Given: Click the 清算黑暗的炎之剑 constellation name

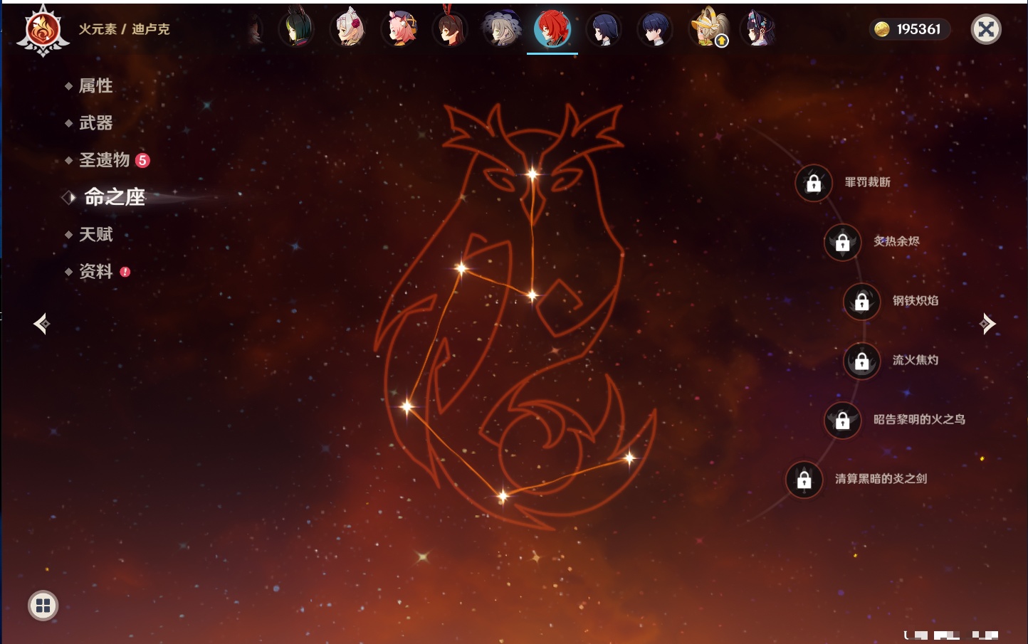Looking at the screenshot, I should 881,479.
